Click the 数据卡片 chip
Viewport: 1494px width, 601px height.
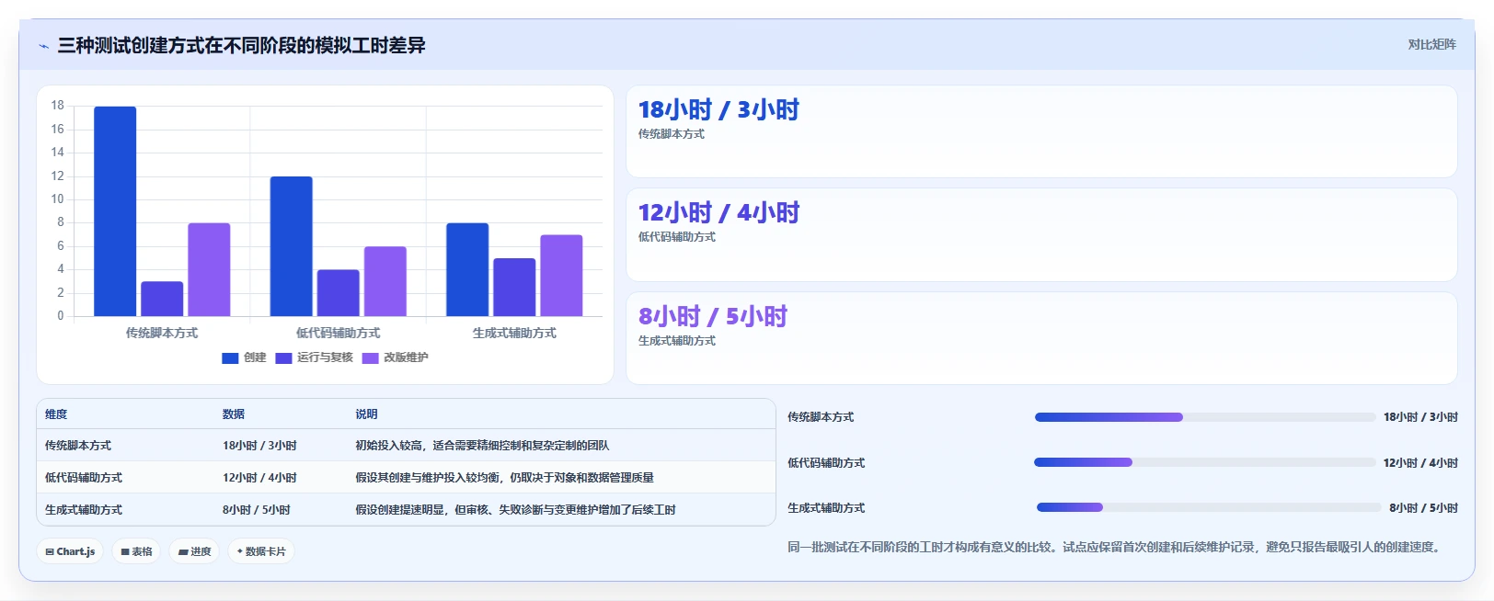point(261,551)
